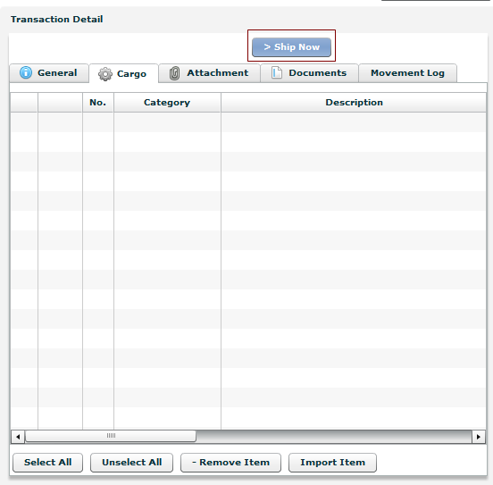Click the Import Item button
Viewport: 493px width, 485px height.
(332, 463)
